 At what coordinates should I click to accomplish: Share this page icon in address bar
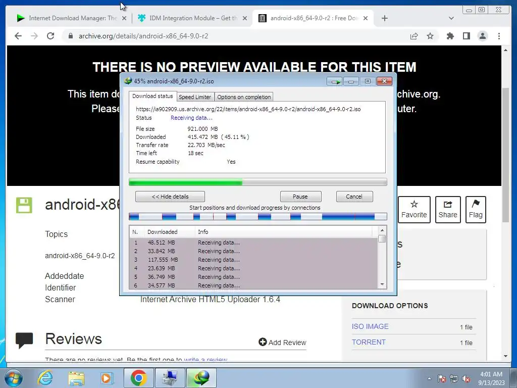pos(414,36)
